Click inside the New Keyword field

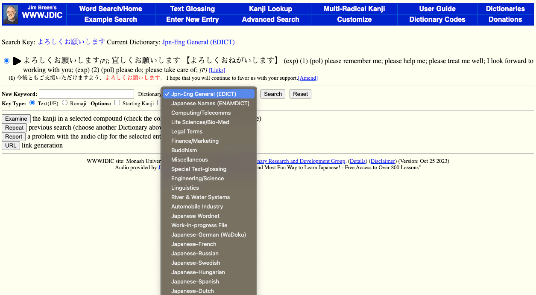click(x=86, y=94)
